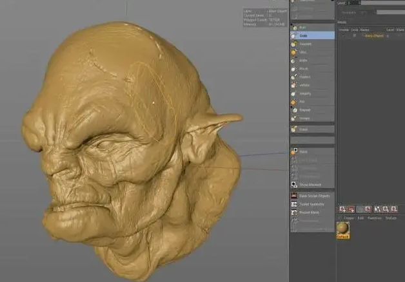Screen dimensions: 405x282
Task: Click the Project Mesh command
Action: click(312, 212)
